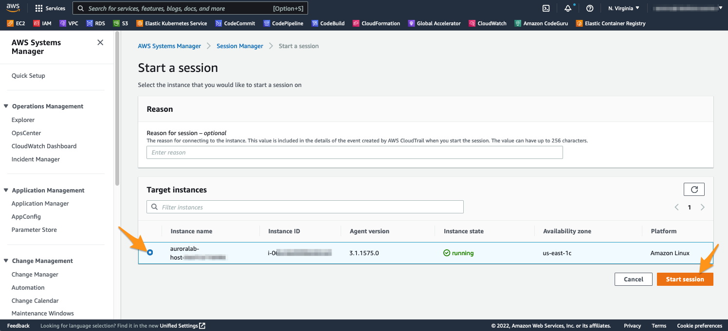Open Feedback in footer
The height and width of the screenshot is (331, 728).
[x=18, y=326]
